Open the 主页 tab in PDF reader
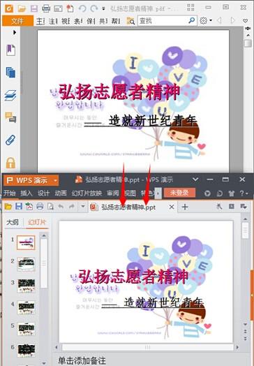Screen dimensions: 254x366 coord(40,21)
